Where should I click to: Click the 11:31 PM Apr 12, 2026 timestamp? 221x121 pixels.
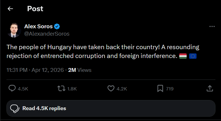35,70
